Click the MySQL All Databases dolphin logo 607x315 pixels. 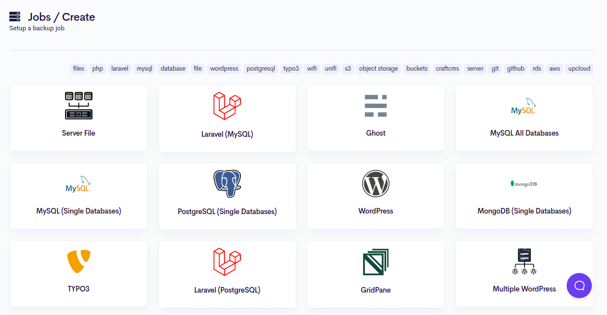pos(524,106)
